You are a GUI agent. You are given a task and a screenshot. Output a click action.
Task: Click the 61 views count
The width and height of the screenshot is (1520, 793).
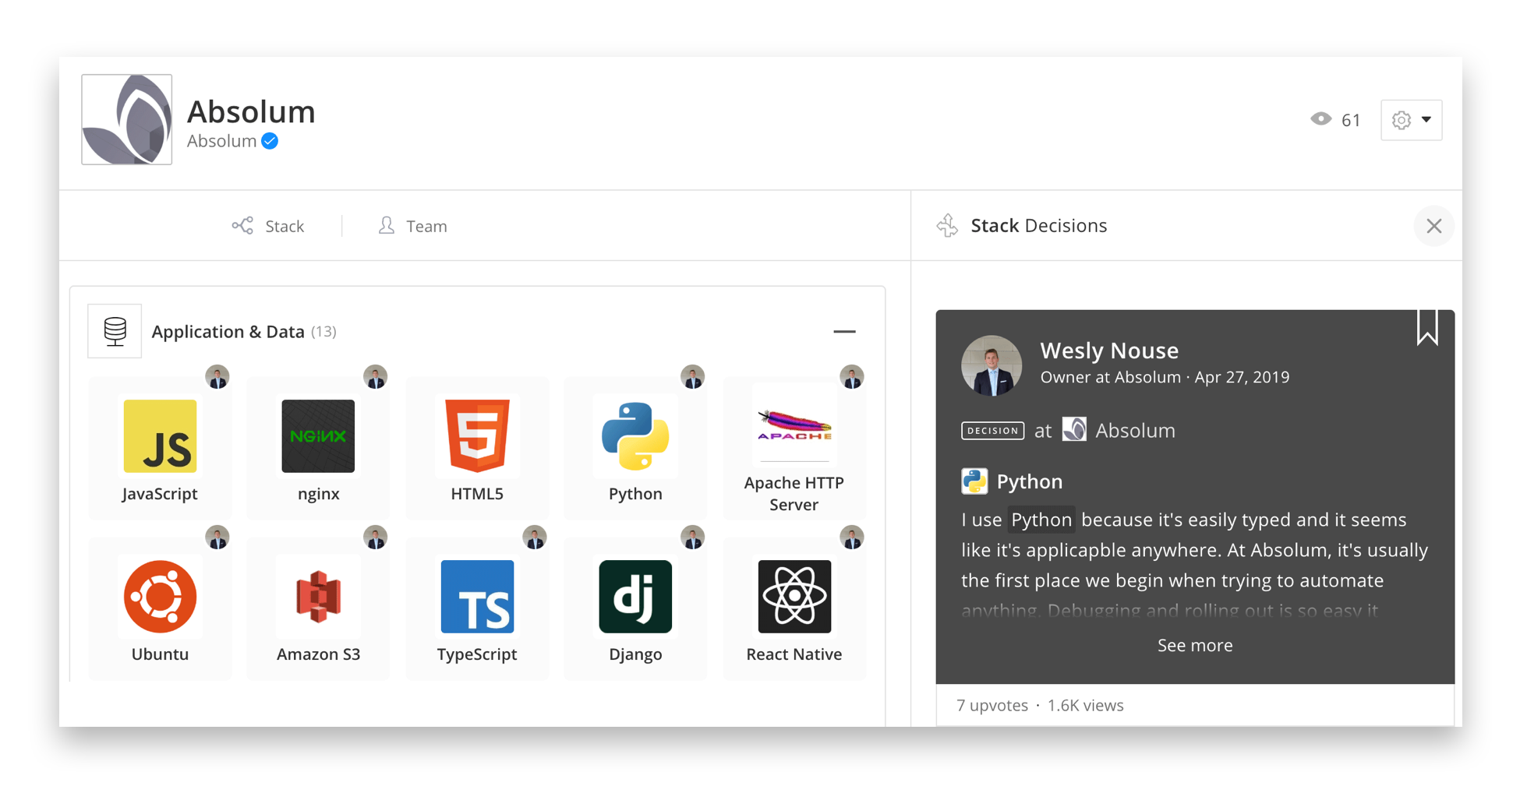point(1351,120)
